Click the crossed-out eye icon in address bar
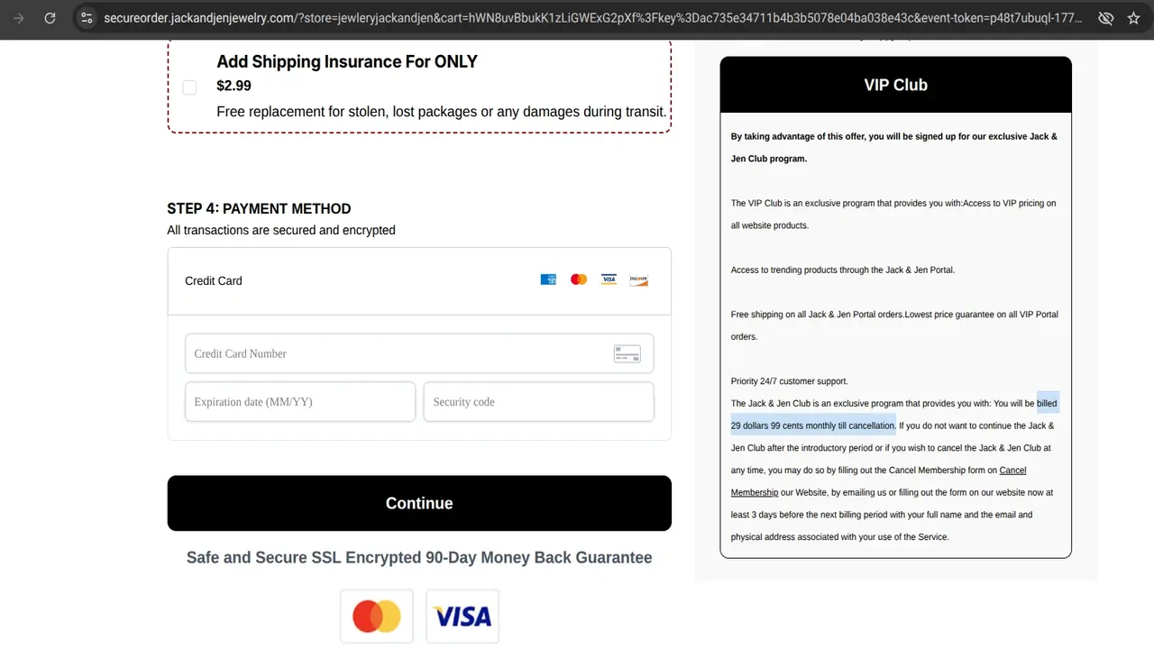The height and width of the screenshot is (649, 1154). tap(1104, 18)
